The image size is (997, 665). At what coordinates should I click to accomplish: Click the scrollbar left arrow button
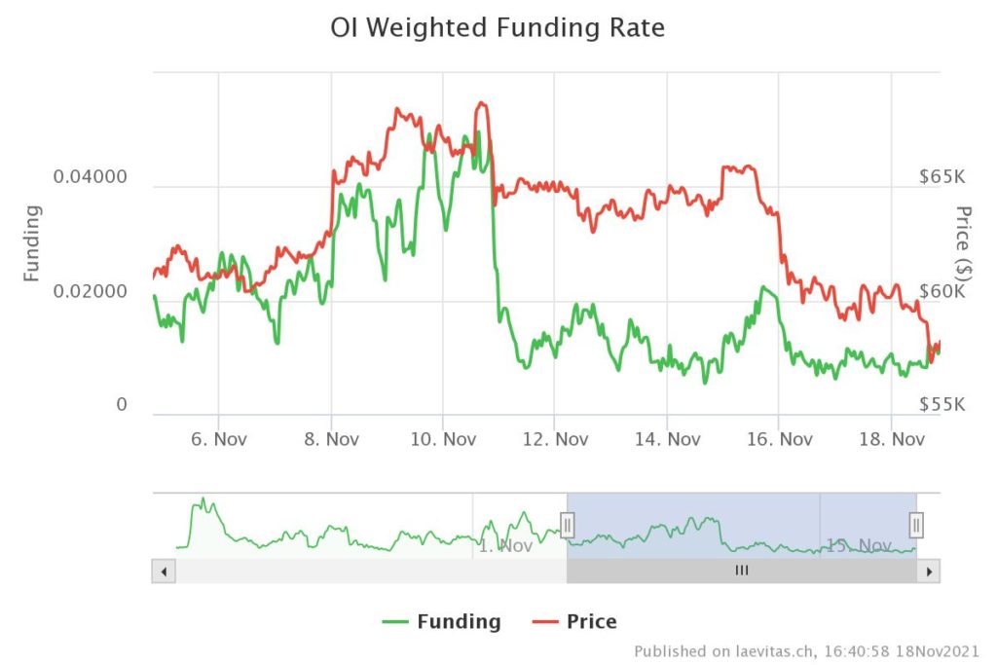pyautogui.click(x=164, y=571)
